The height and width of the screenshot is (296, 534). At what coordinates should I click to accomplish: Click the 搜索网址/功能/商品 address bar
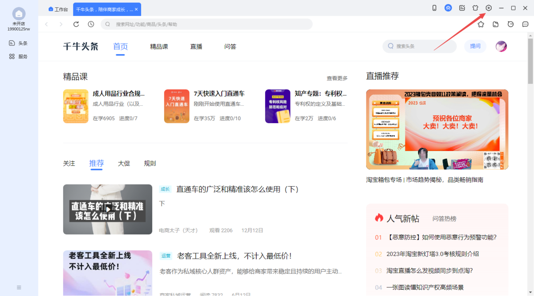click(x=206, y=24)
